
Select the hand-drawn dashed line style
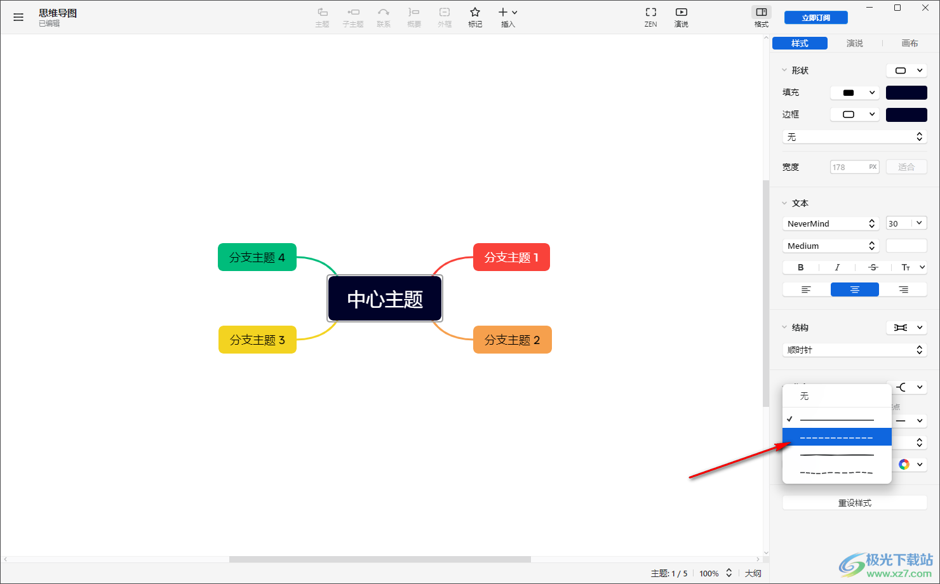pyautogui.click(x=837, y=472)
